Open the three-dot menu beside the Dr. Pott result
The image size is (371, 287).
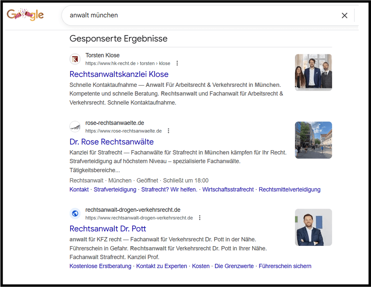(200, 217)
